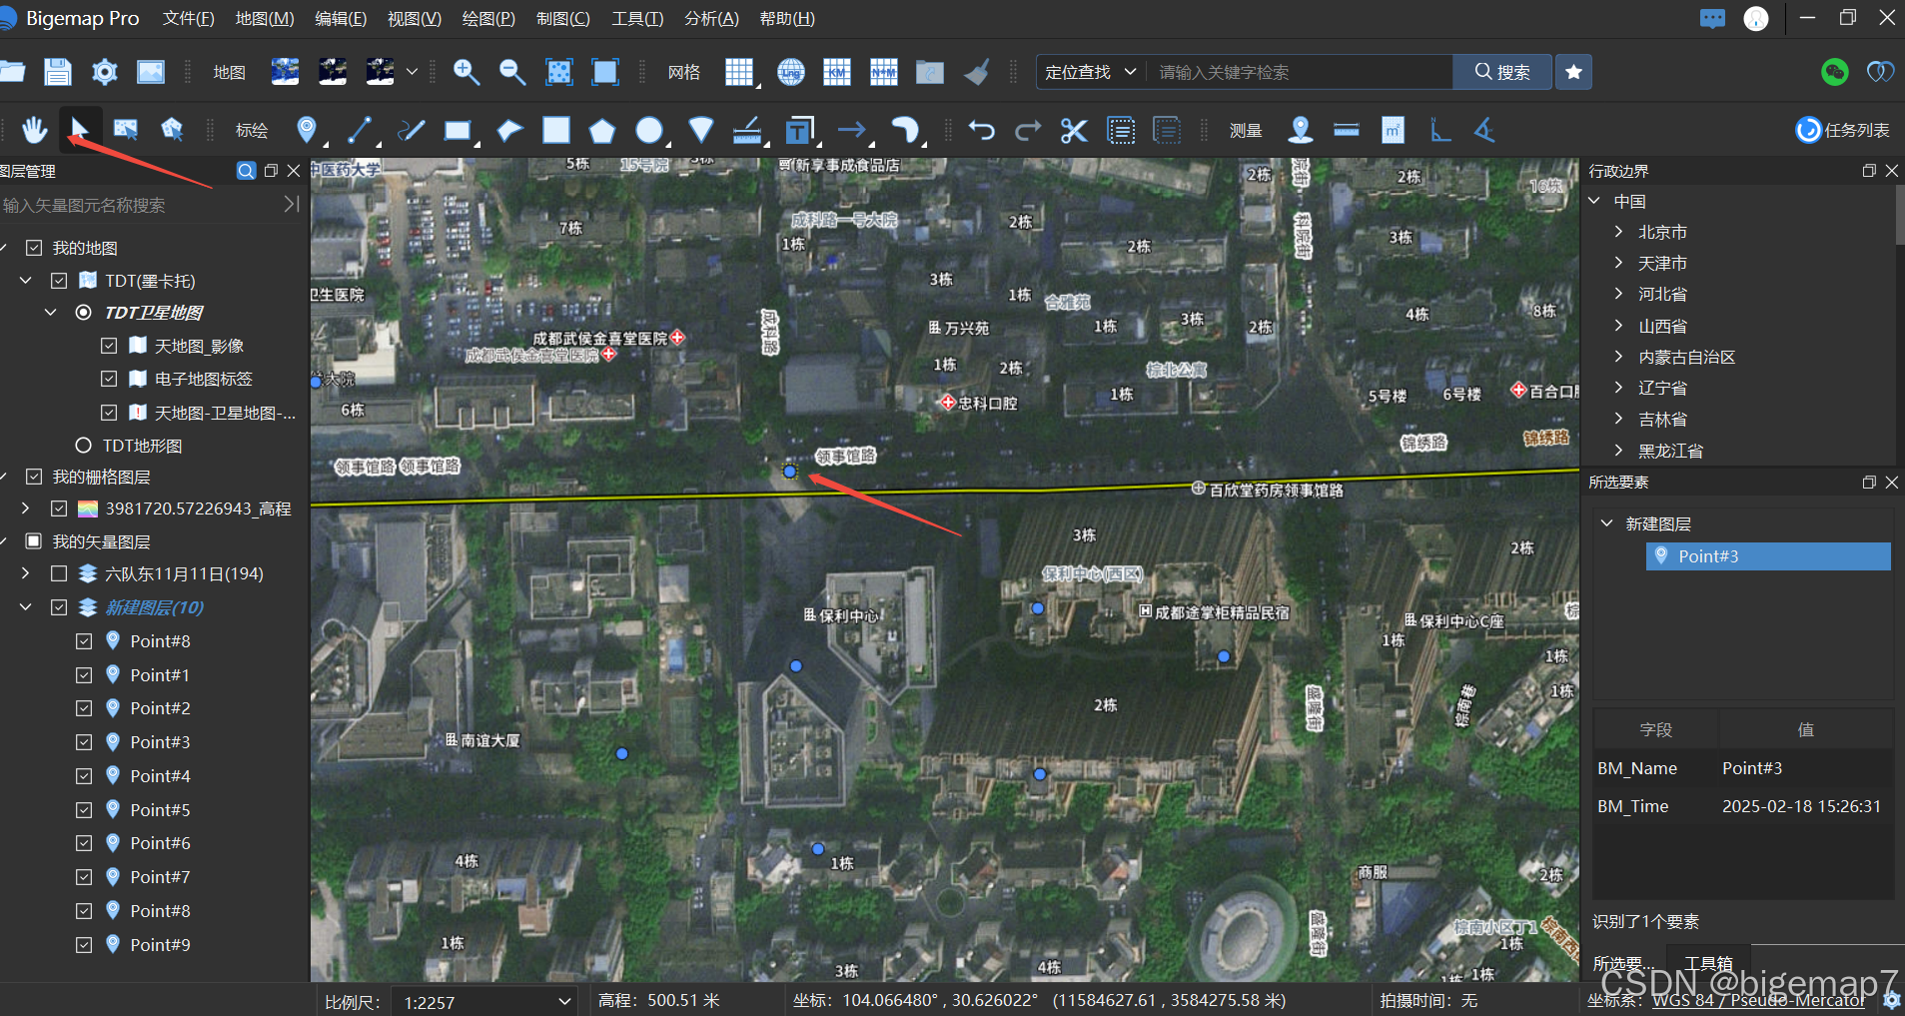
Task: Toggle the 电子地图标签 layer checkbox
Action: pyautogui.click(x=109, y=379)
